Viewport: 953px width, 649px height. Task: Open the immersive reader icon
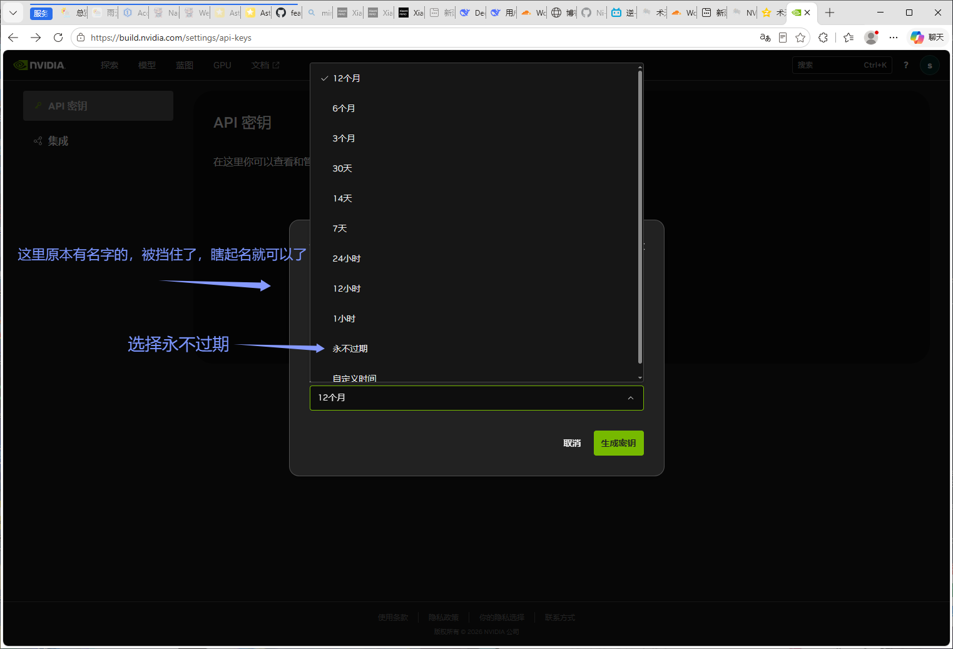click(x=783, y=38)
